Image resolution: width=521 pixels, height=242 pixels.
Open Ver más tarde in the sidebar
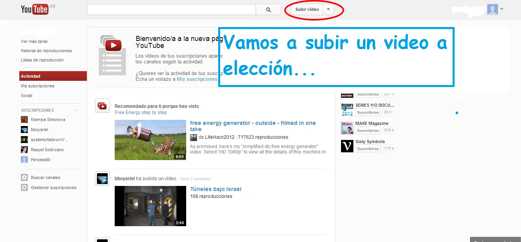(34, 41)
